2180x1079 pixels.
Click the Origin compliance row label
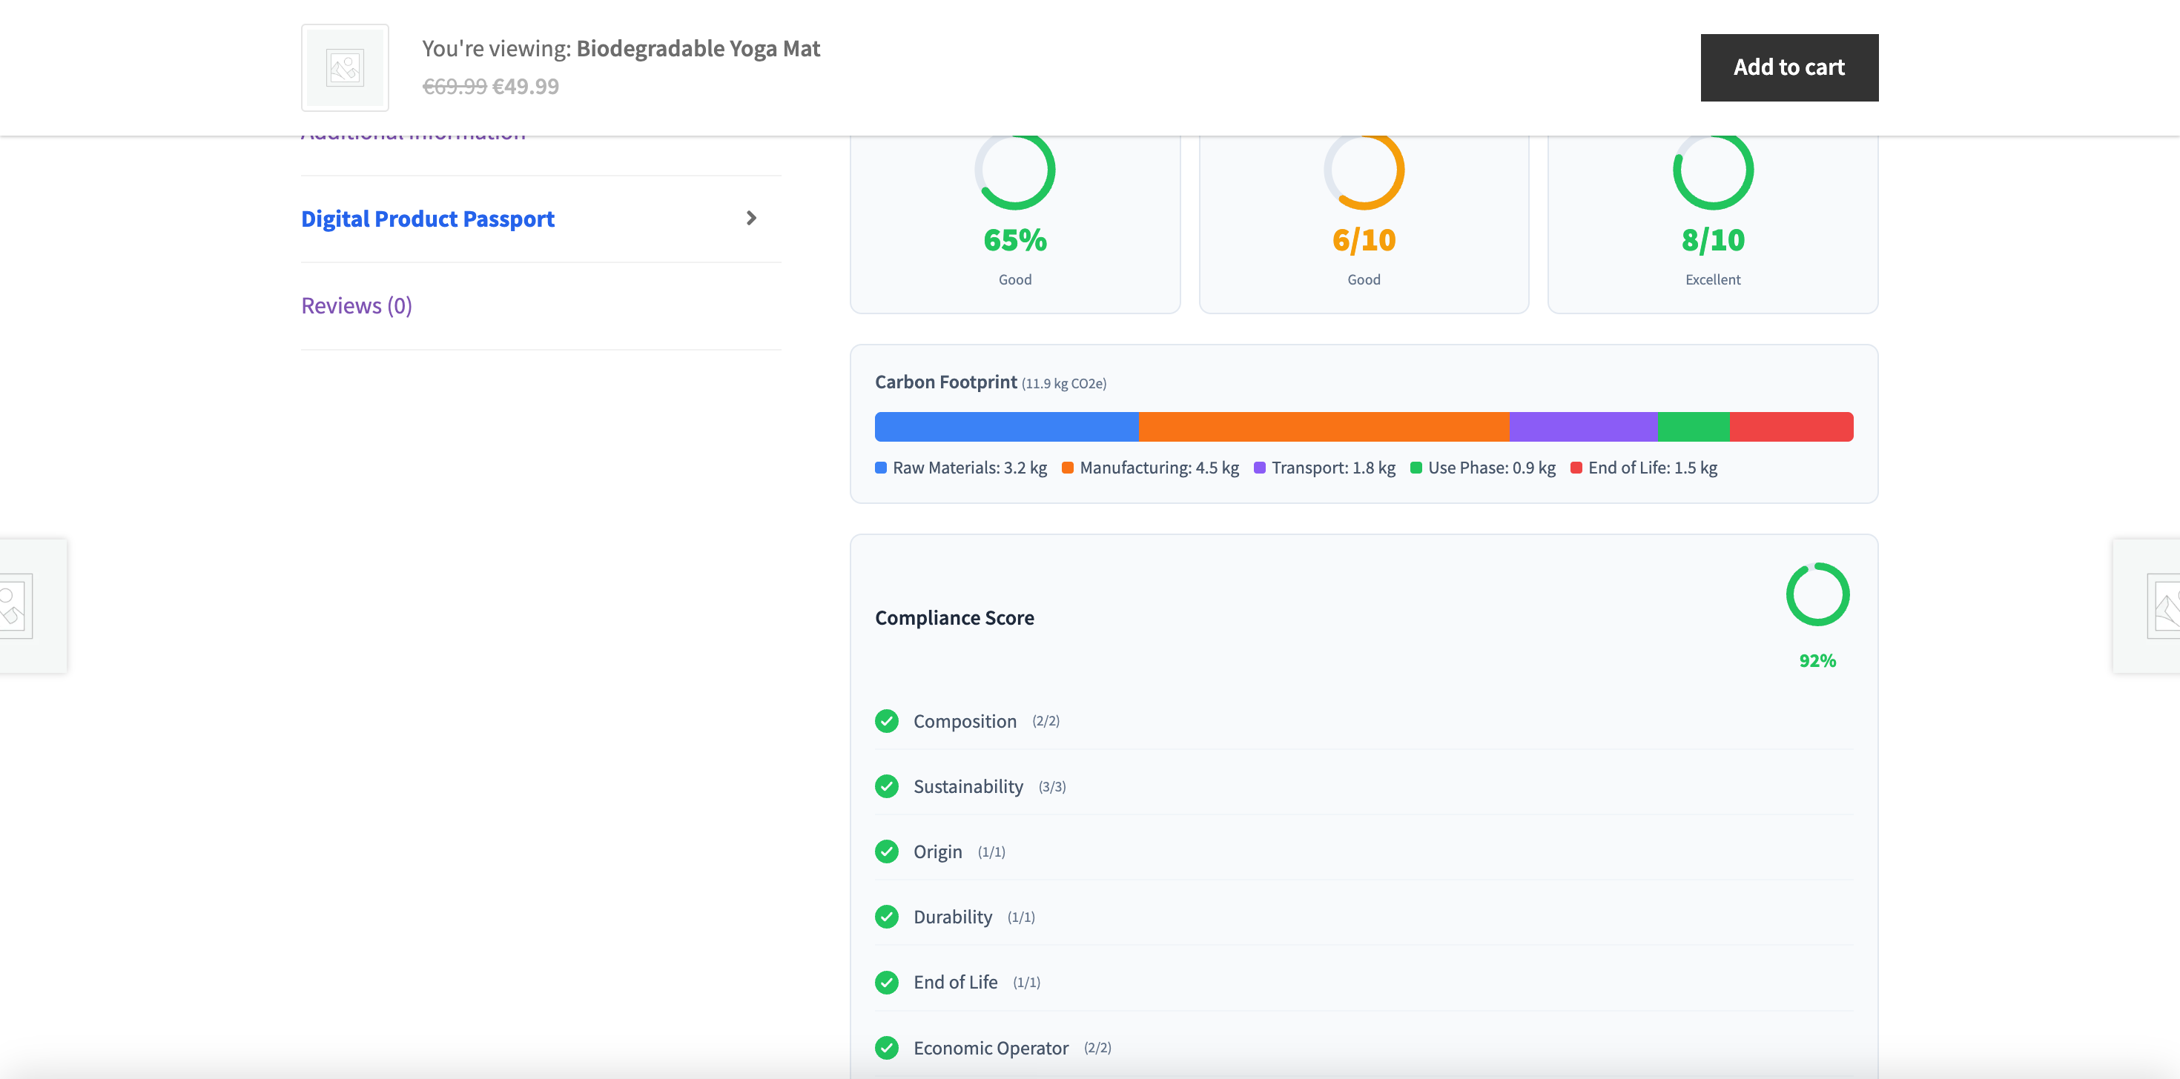pos(938,851)
